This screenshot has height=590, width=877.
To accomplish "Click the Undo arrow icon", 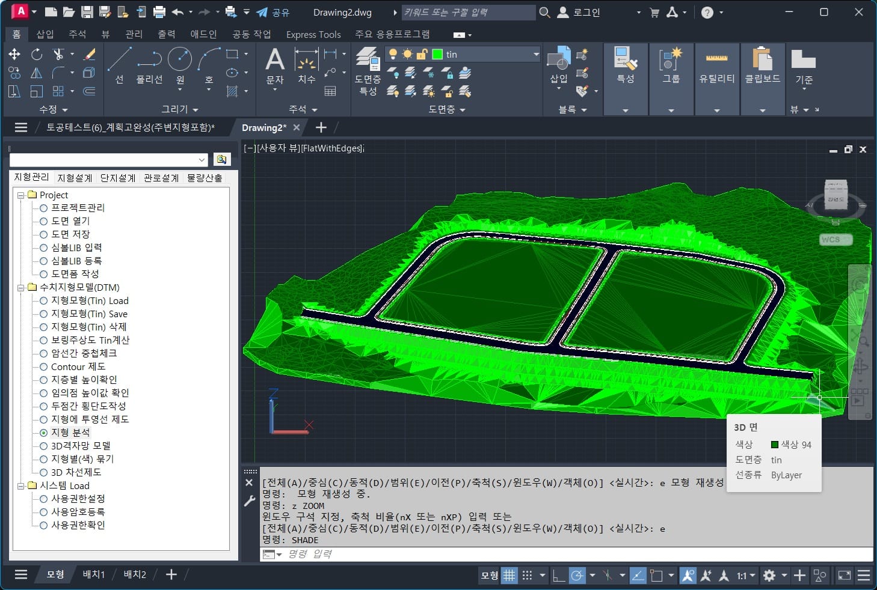I will (177, 11).
